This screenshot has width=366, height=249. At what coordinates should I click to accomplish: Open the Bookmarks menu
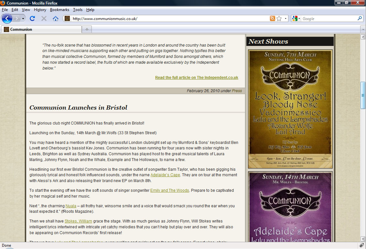click(x=59, y=10)
